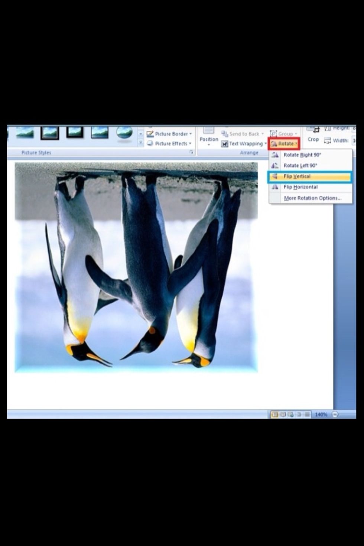Screen dimensions: 364x546
Task: Switch to Draft view icon
Action: click(307, 414)
